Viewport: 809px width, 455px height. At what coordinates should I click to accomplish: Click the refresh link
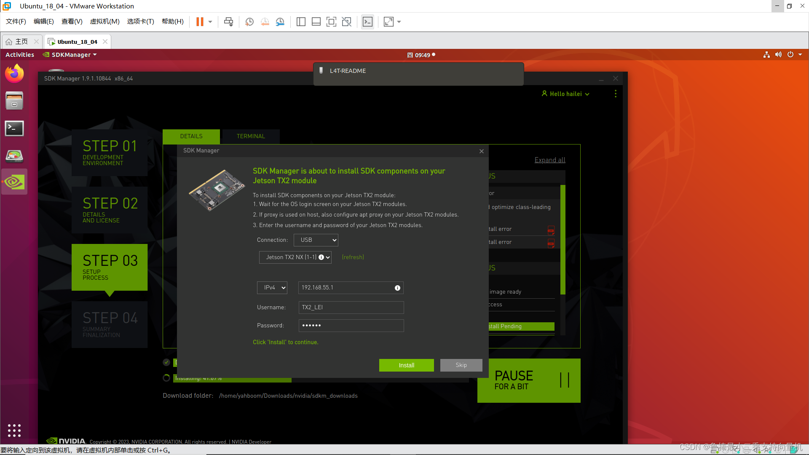[353, 257]
